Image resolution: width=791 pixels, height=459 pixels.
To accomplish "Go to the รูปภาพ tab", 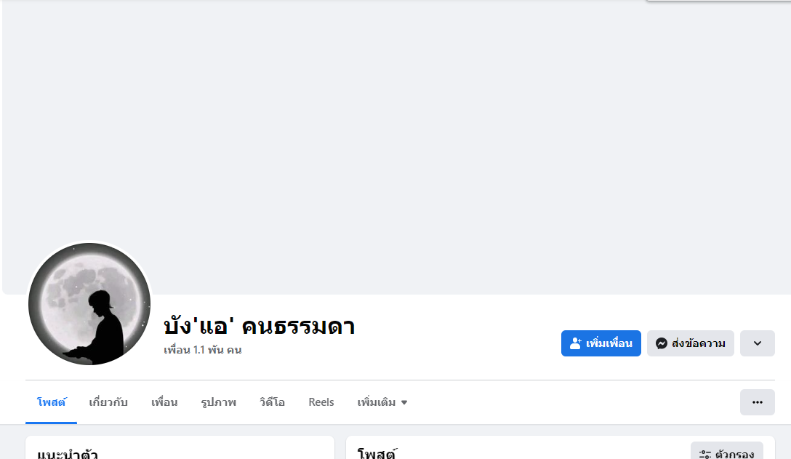I will [x=219, y=402].
